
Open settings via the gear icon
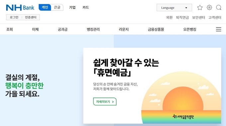(209, 7)
